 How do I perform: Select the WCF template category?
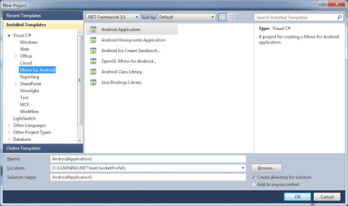pyautogui.click(x=24, y=104)
